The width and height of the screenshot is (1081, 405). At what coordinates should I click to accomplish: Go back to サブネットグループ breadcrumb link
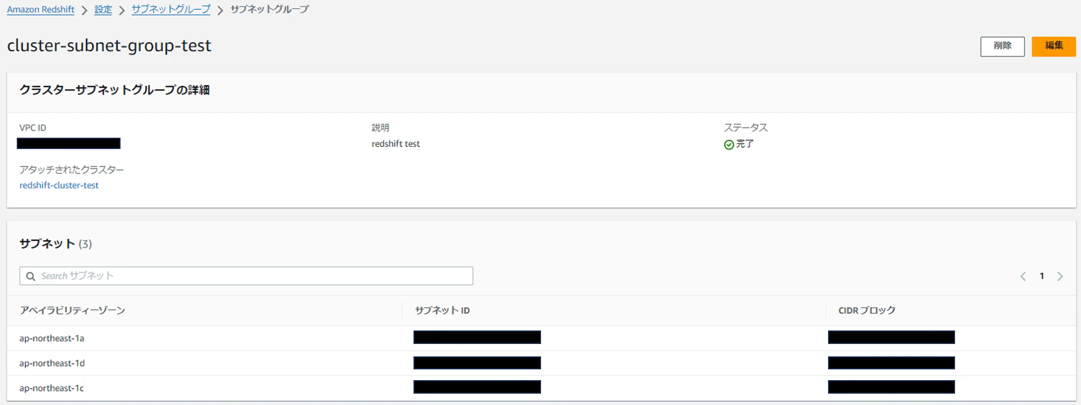(171, 10)
